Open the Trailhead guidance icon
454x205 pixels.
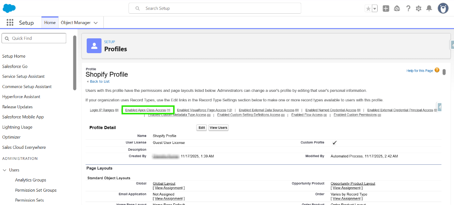tap(397, 8)
